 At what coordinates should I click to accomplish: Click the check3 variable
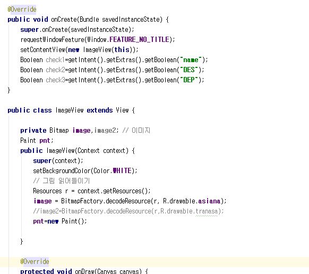click(x=55, y=80)
